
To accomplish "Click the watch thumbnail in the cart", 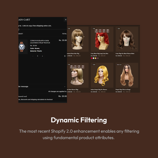I will click(23, 47).
